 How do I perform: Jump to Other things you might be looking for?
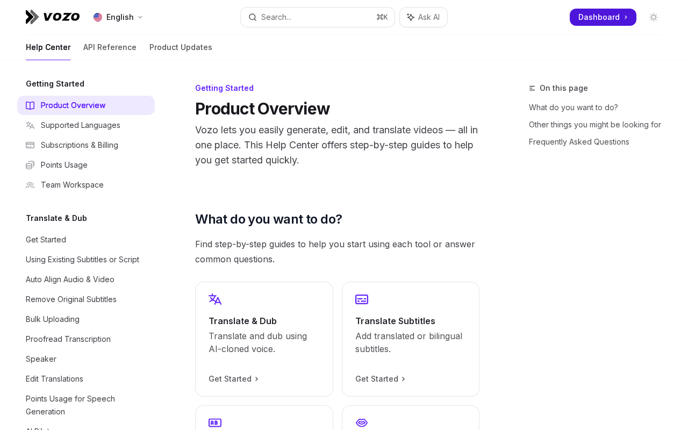(595, 125)
